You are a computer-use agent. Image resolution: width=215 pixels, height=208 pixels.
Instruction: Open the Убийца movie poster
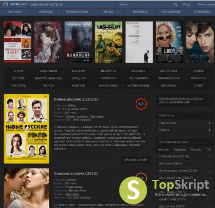(x=108, y=42)
